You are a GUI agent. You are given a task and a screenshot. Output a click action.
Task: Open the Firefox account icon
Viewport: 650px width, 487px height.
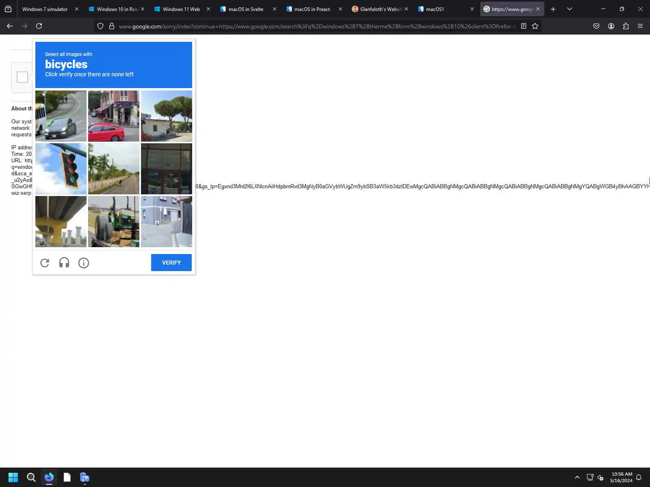(611, 26)
